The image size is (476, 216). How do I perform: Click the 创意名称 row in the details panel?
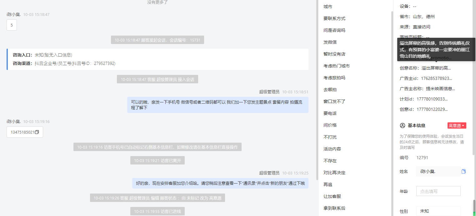(425, 68)
